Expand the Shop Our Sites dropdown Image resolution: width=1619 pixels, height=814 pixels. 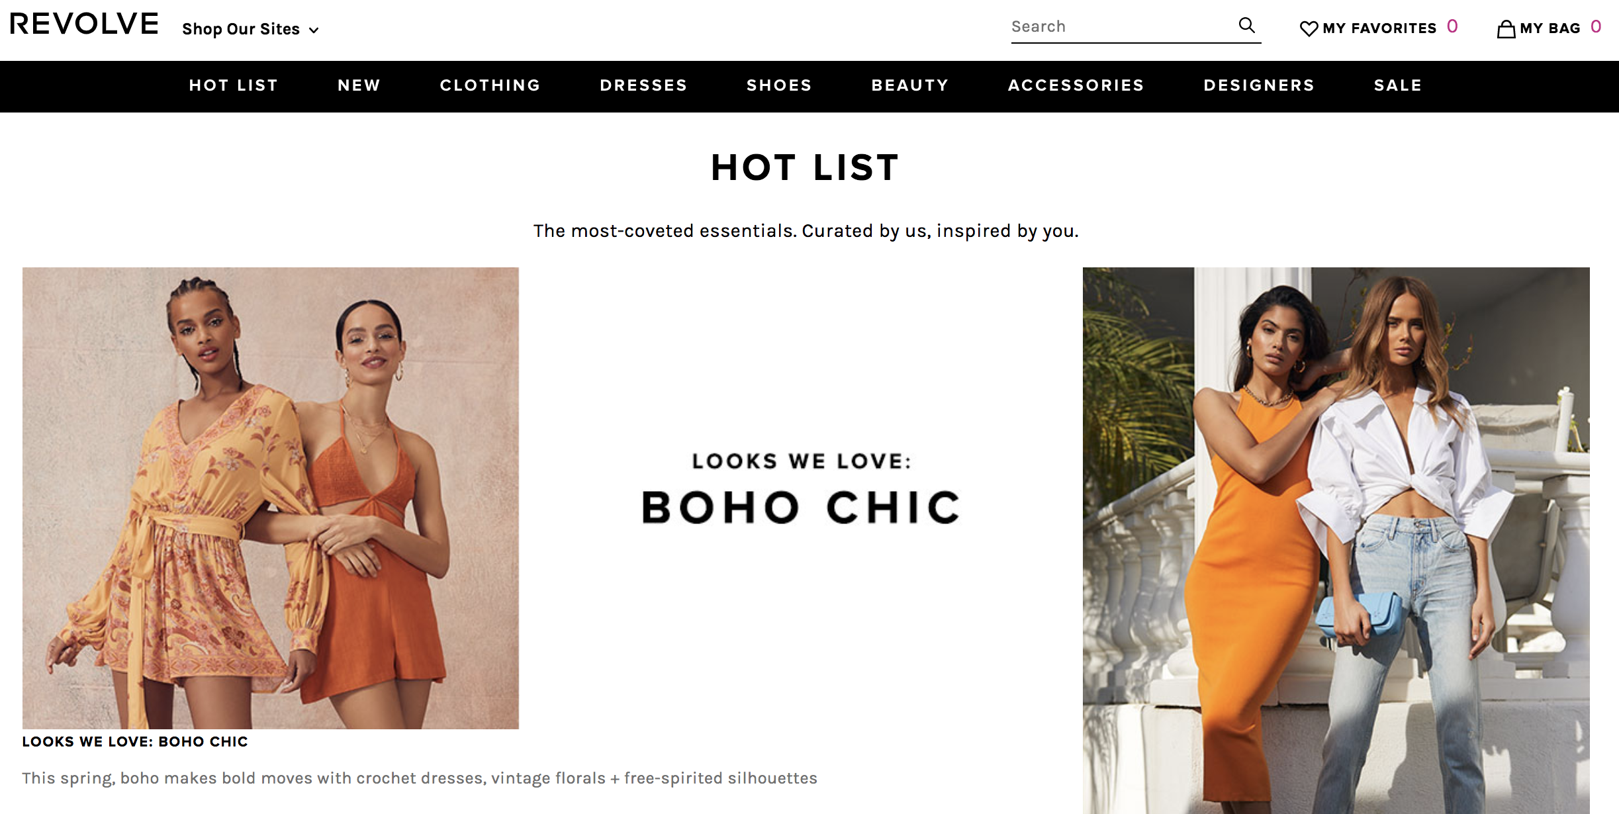[x=250, y=29]
